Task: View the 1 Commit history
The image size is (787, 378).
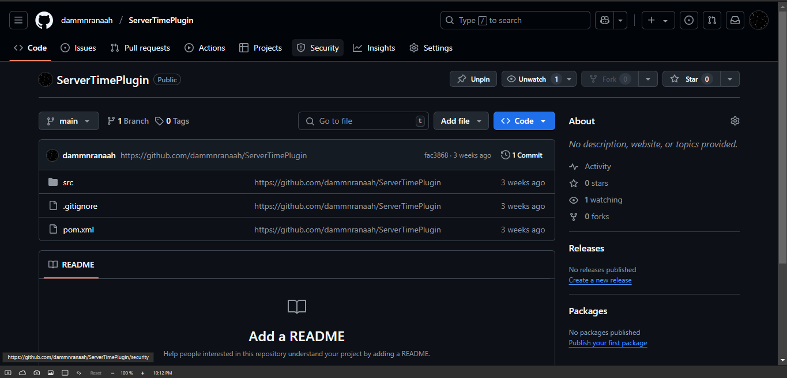Action: click(x=522, y=155)
